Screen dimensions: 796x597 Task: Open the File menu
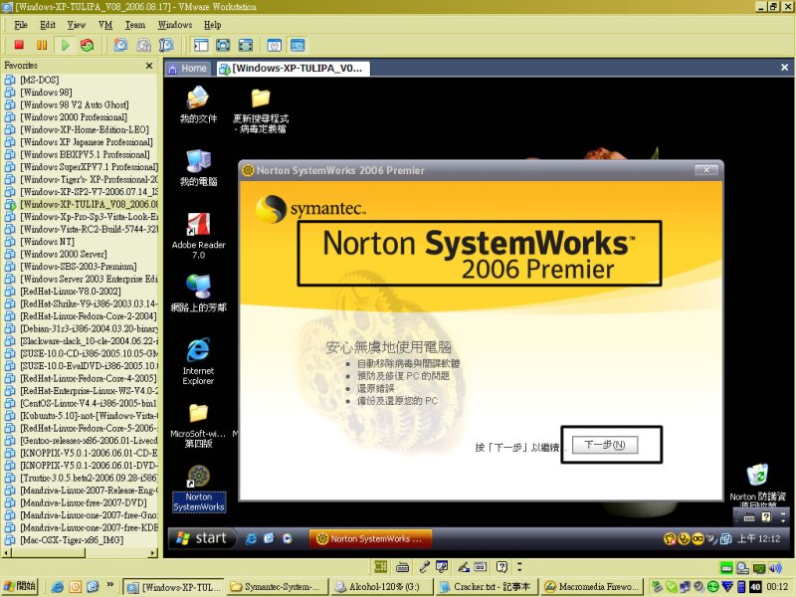click(x=21, y=25)
